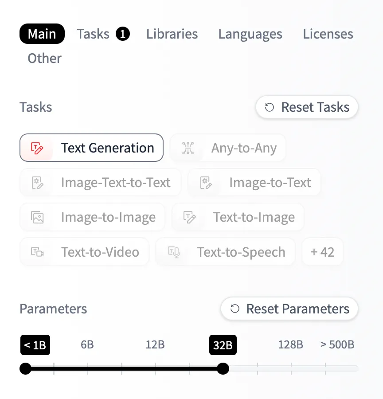
Task: Switch to the Libraries tab
Action: click(x=172, y=34)
